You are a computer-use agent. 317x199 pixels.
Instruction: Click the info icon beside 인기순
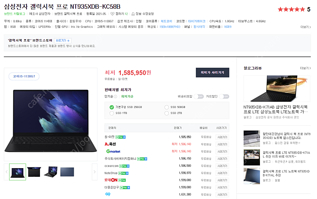(x=115, y=97)
